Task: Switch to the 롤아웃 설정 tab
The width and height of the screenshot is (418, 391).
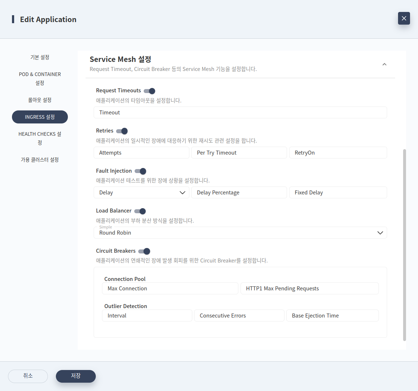Action: pos(40,100)
